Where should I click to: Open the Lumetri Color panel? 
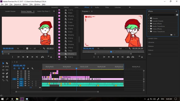coord(153,38)
